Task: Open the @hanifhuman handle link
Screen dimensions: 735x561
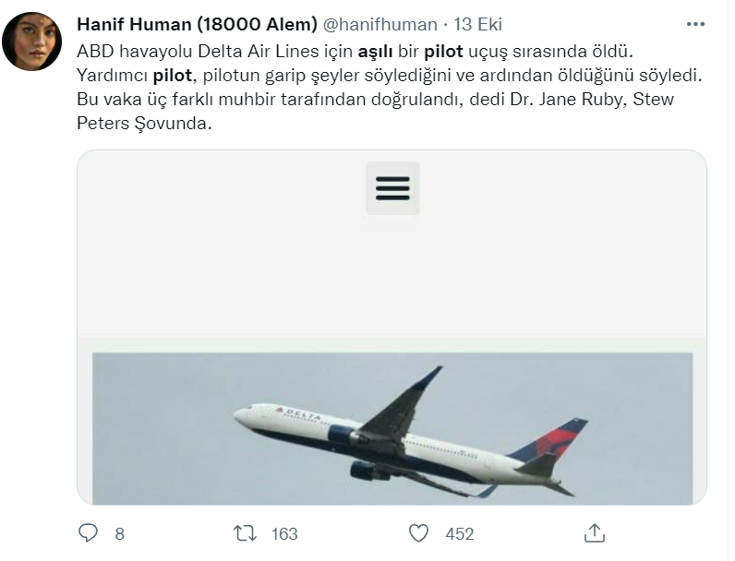Action: click(x=380, y=24)
